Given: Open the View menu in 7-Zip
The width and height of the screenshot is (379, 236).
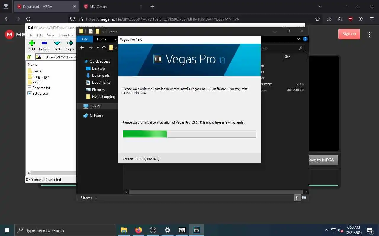Looking at the screenshot, I should coord(51,35).
